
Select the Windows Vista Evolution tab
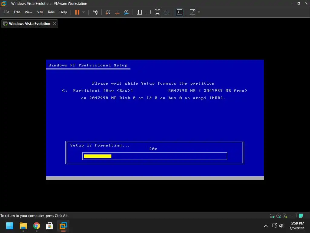coord(30,24)
